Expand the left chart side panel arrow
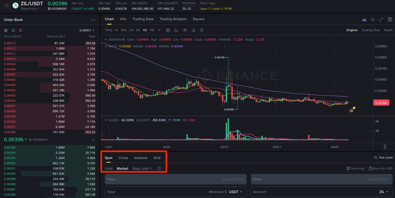Viewport: 395px width, 198px height. point(102,134)
